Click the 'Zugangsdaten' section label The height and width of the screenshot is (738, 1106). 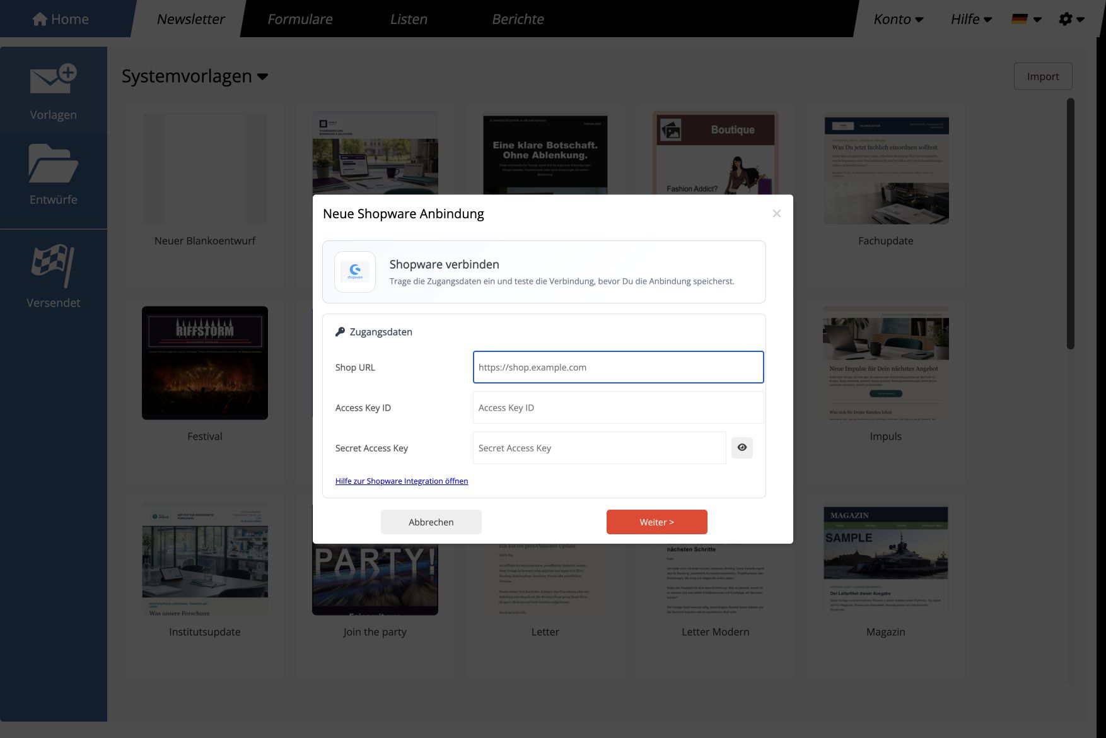pos(381,332)
